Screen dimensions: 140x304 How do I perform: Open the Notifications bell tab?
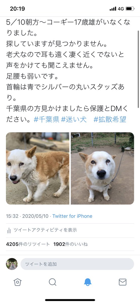[88, 282]
